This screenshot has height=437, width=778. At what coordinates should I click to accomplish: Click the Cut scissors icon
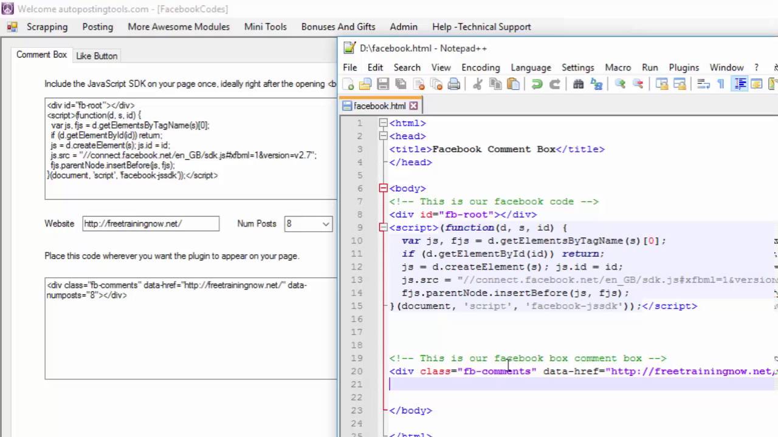(x=478, y=84)
